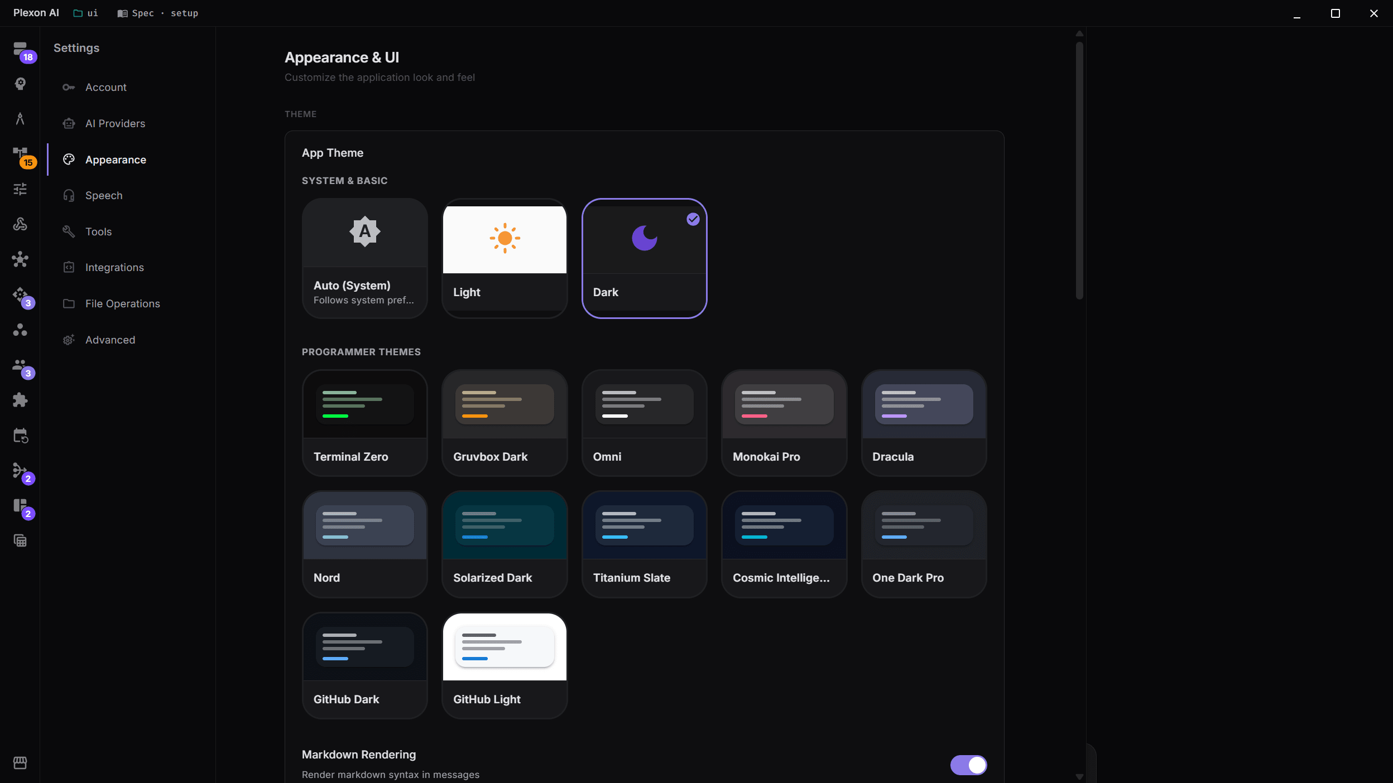This screenshot has width=1393, height=783.
Task: Click the settings page vertical scrollbar thumb
Action: (x=1079, y=171)
